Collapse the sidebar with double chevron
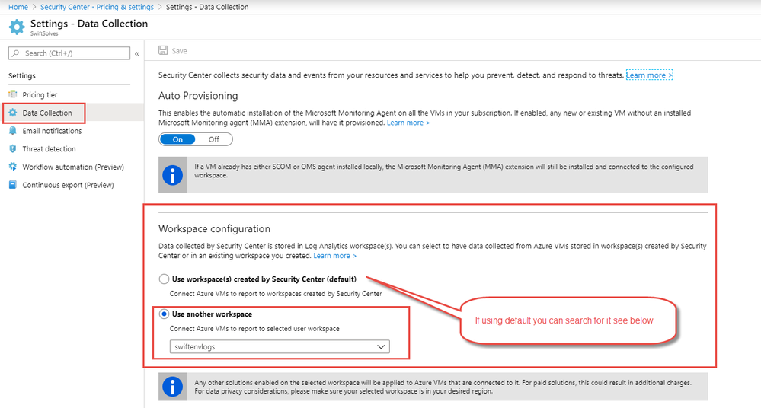The height and width of the screenshot is (408, 761). [137, 54]
